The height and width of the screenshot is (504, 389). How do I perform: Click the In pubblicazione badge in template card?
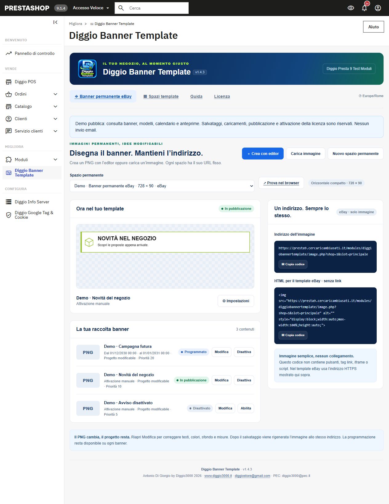pos(236,209)
